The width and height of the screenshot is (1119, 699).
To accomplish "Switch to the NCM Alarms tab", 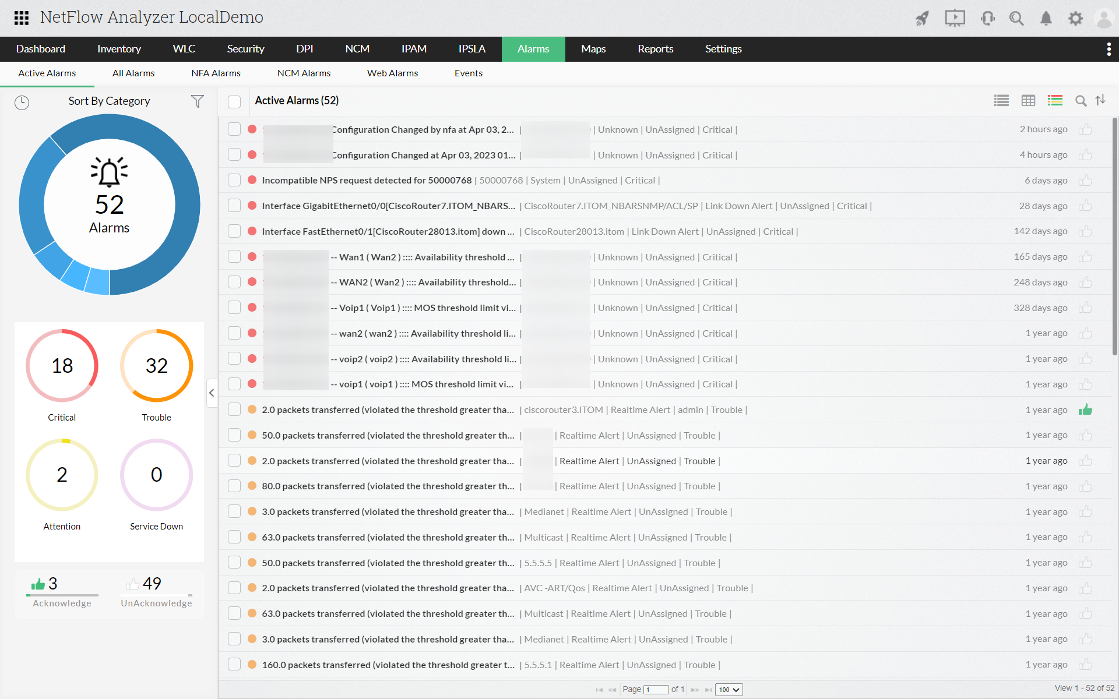I will pyautogui.click(x=304, y=73).
